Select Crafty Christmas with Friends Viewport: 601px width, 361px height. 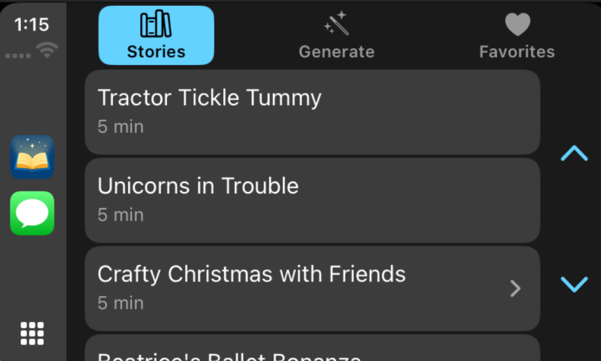point(293,288)
